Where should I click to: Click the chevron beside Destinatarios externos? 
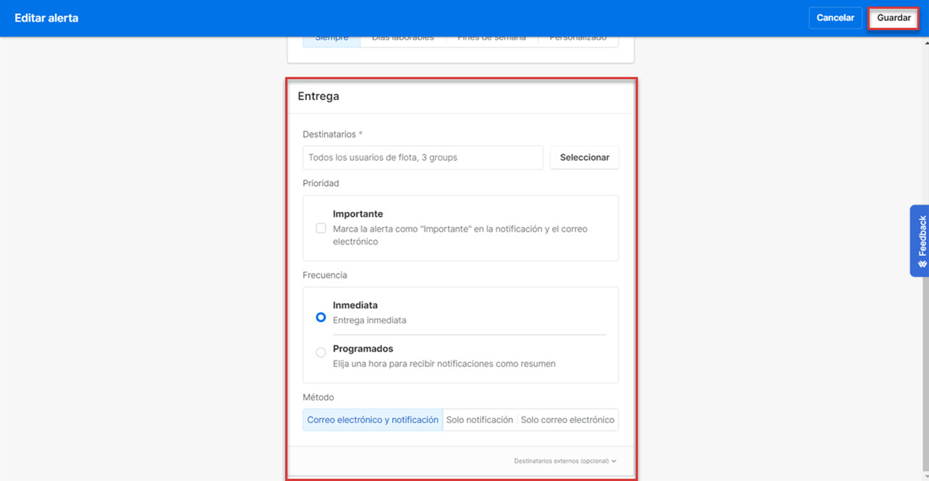point(613,461)
